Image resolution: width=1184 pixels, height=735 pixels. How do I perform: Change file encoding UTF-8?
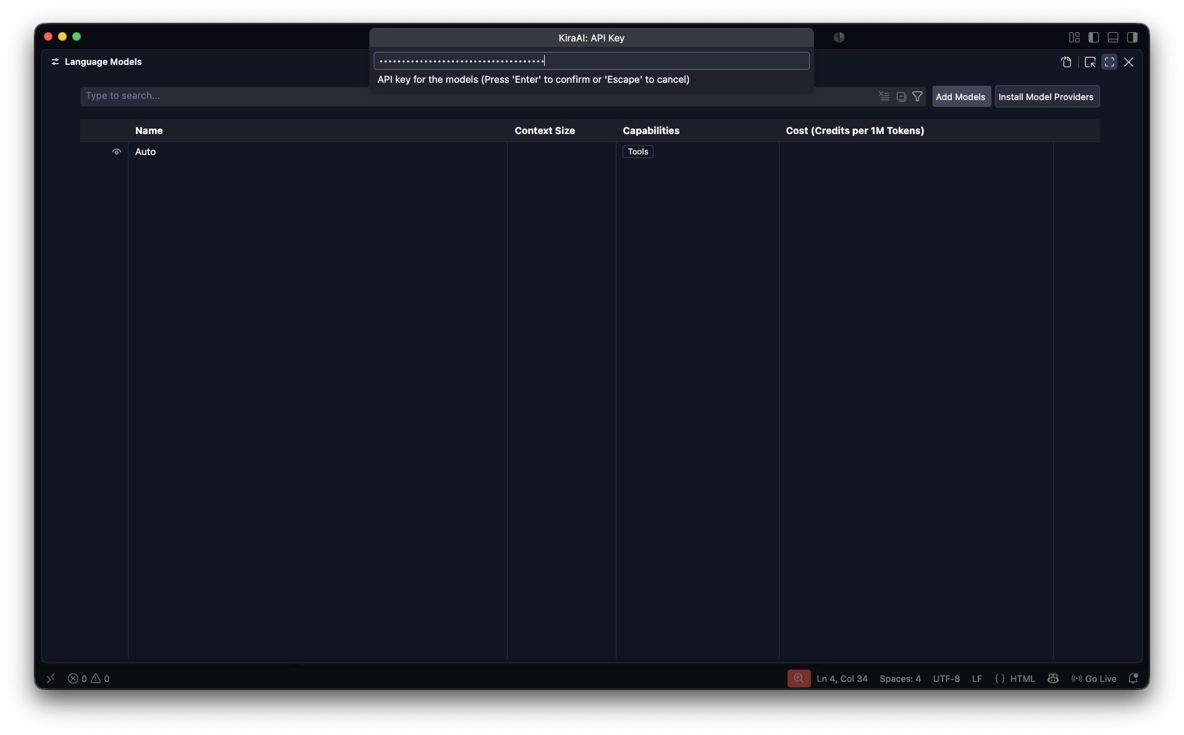946,679
